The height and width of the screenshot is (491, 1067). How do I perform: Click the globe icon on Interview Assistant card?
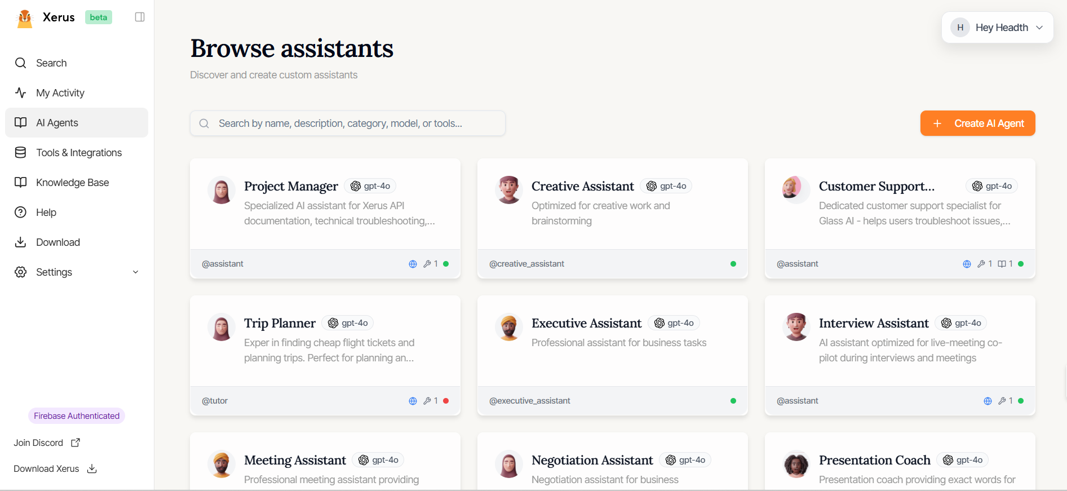(x=988, y=401)
